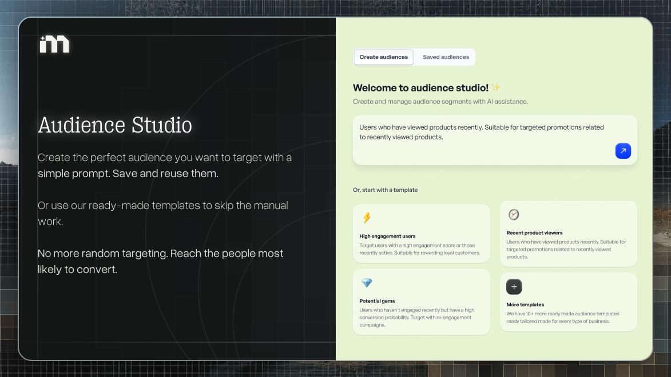Select the Create audiences tab

383,57
